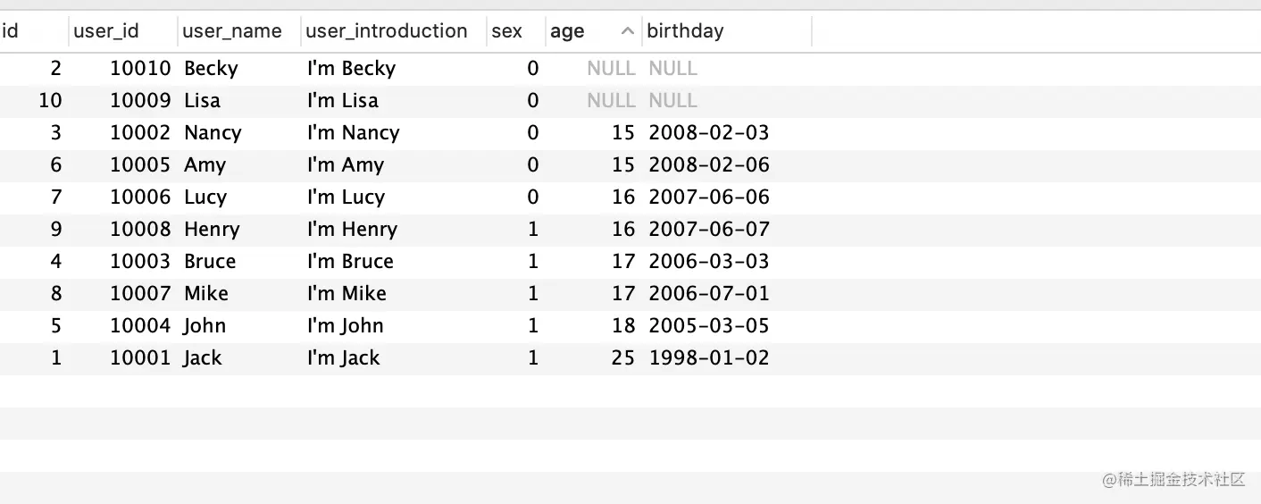Click birthday cell 2008-02-03
The width and height of the screenshot is (1261, 504).
tap(709, 133)
